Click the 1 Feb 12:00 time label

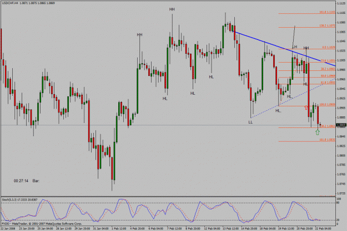coord(119,229)
